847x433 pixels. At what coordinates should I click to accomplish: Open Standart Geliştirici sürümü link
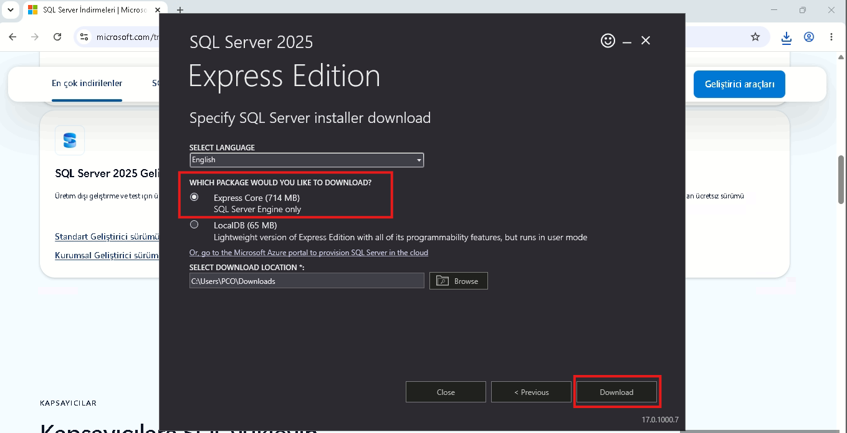click(107, 236)
